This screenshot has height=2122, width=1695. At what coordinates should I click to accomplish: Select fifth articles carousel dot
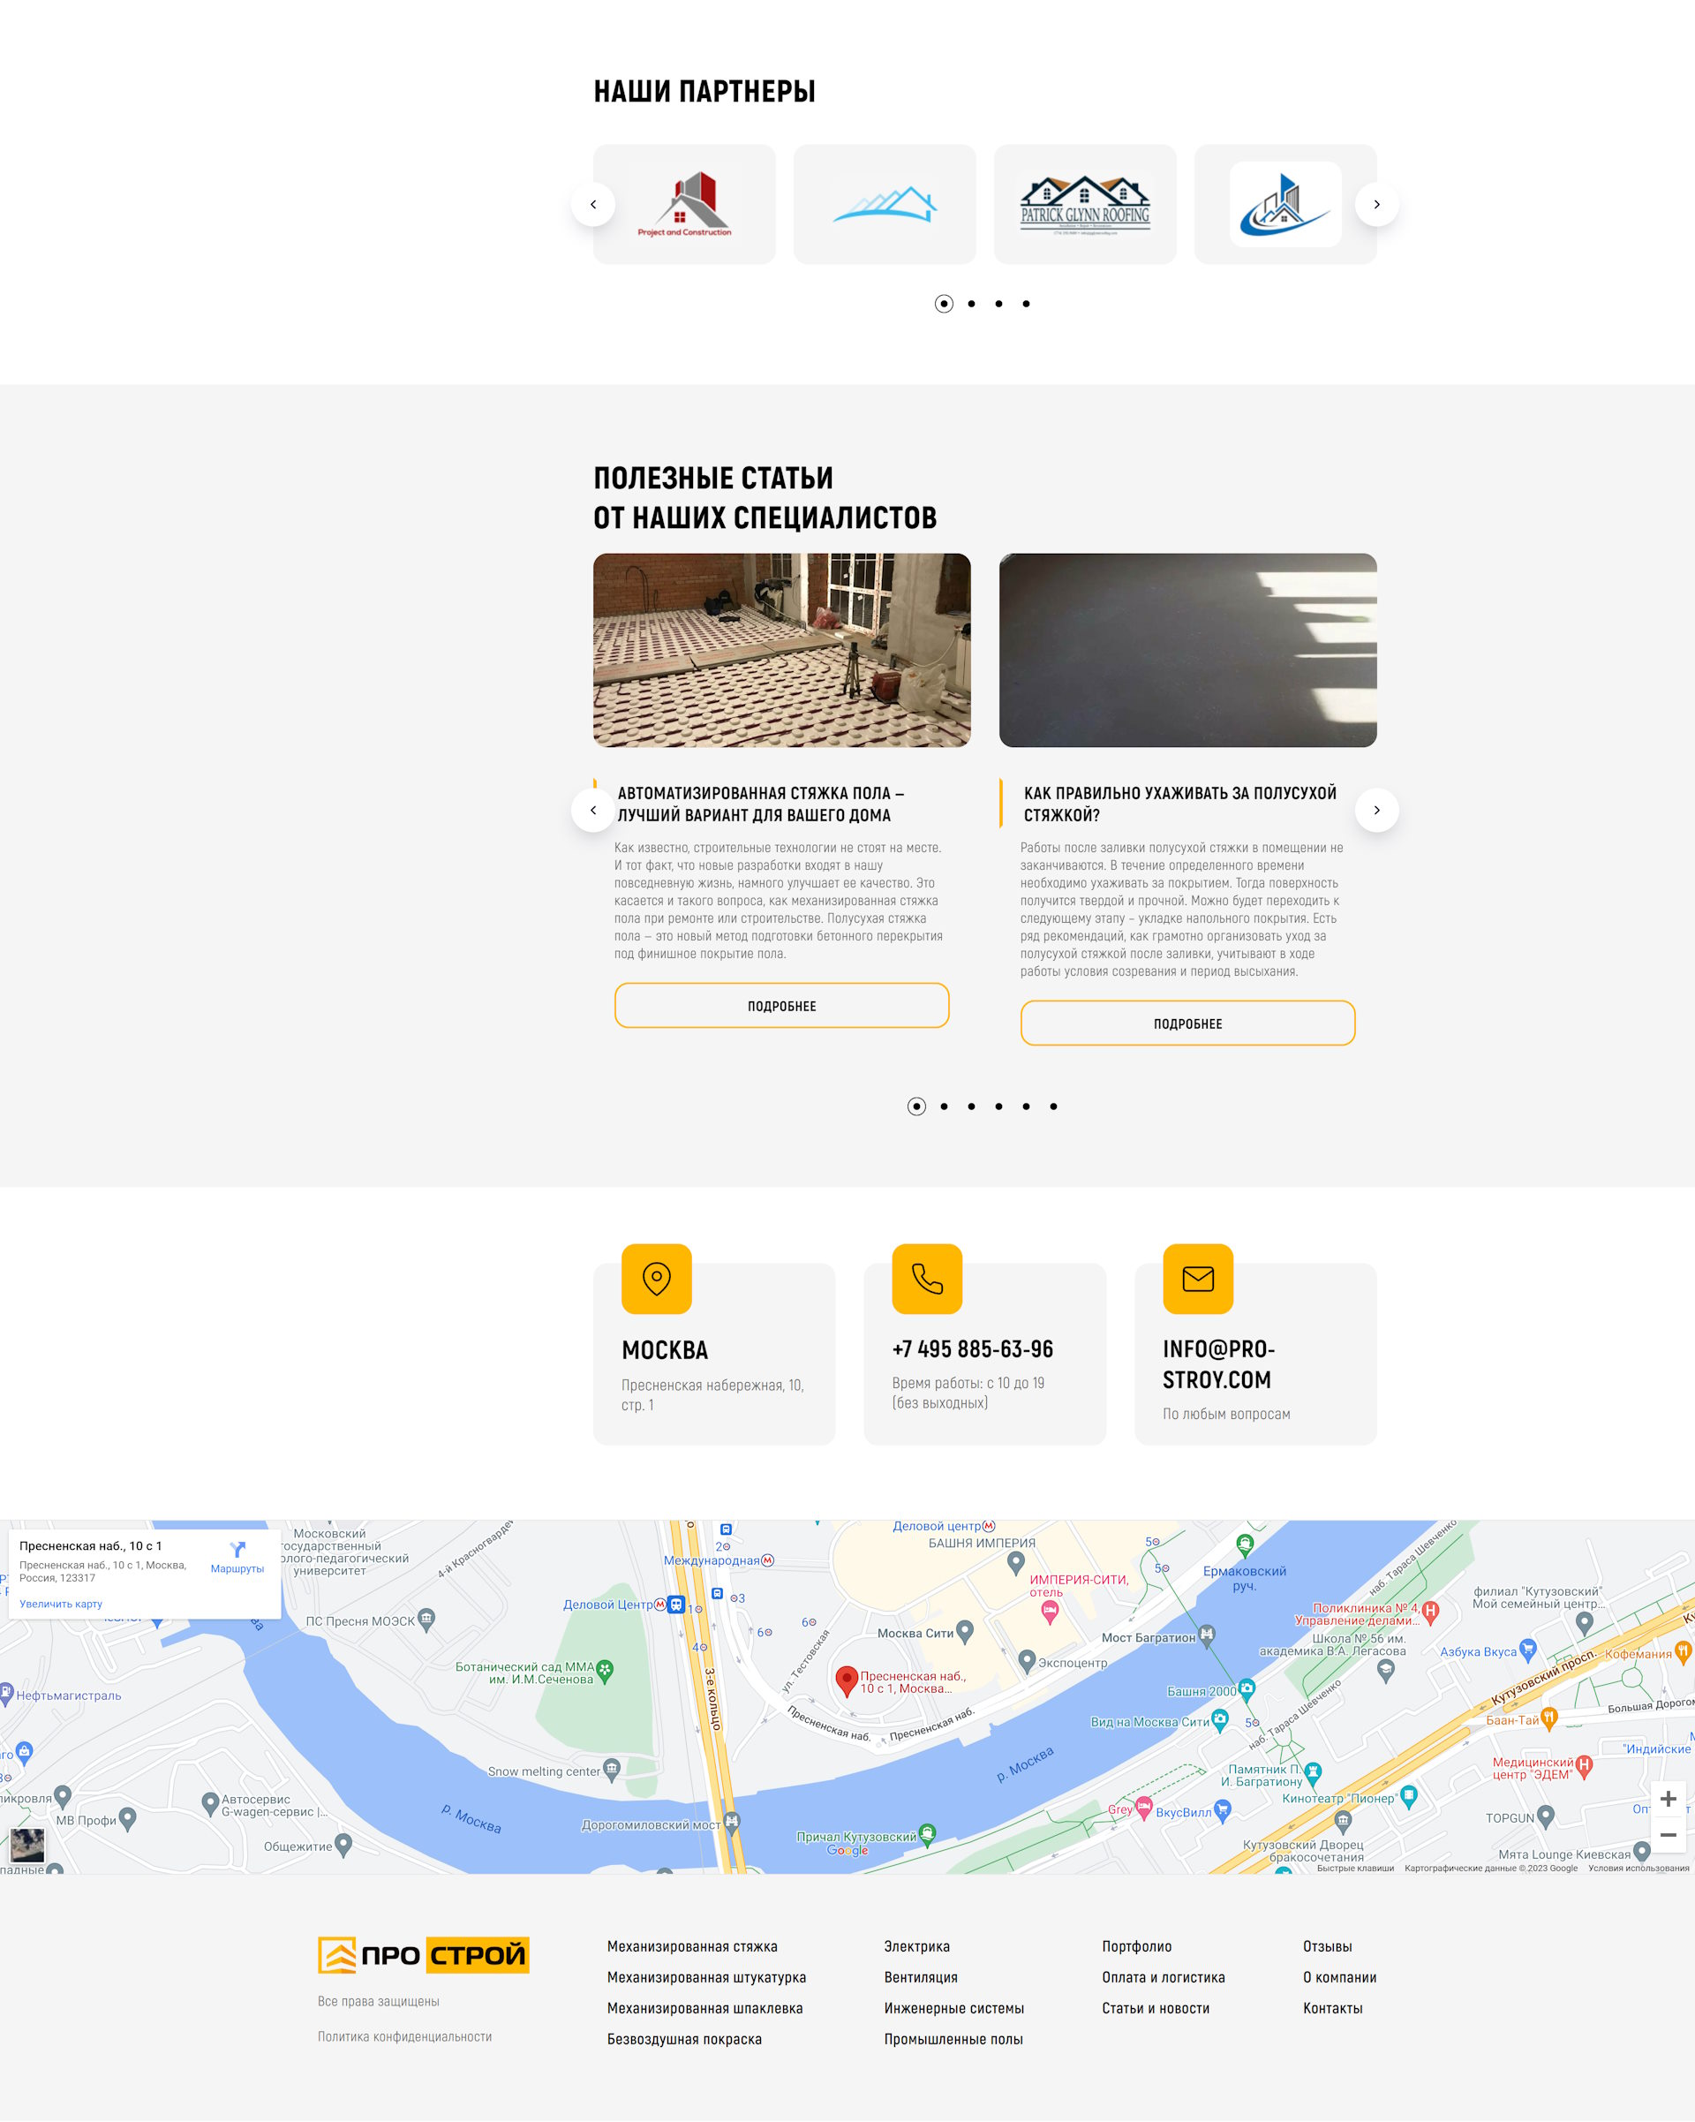pos(1026,1106)
